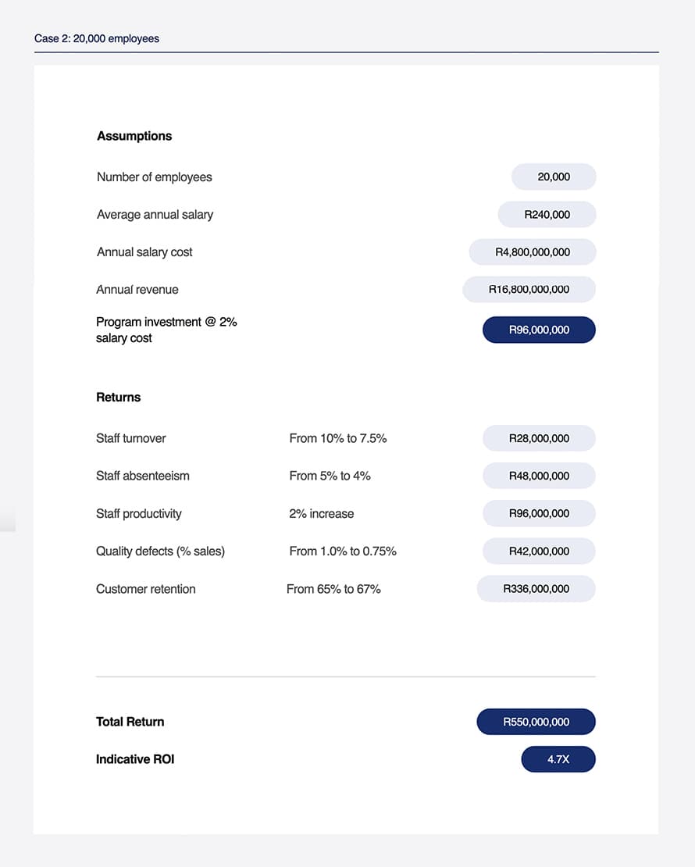Click the 'Program investment @ 2%' label
695x867 pixels.
[166, 322]
